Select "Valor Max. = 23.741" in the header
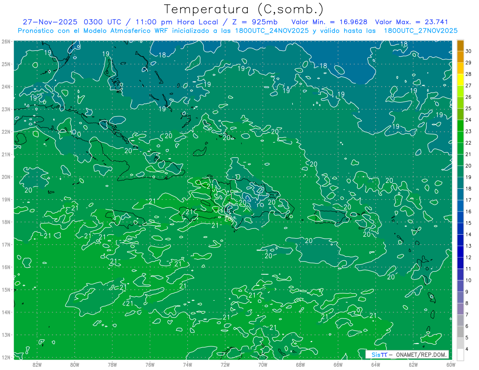479x370 pixels. (412, 22)
